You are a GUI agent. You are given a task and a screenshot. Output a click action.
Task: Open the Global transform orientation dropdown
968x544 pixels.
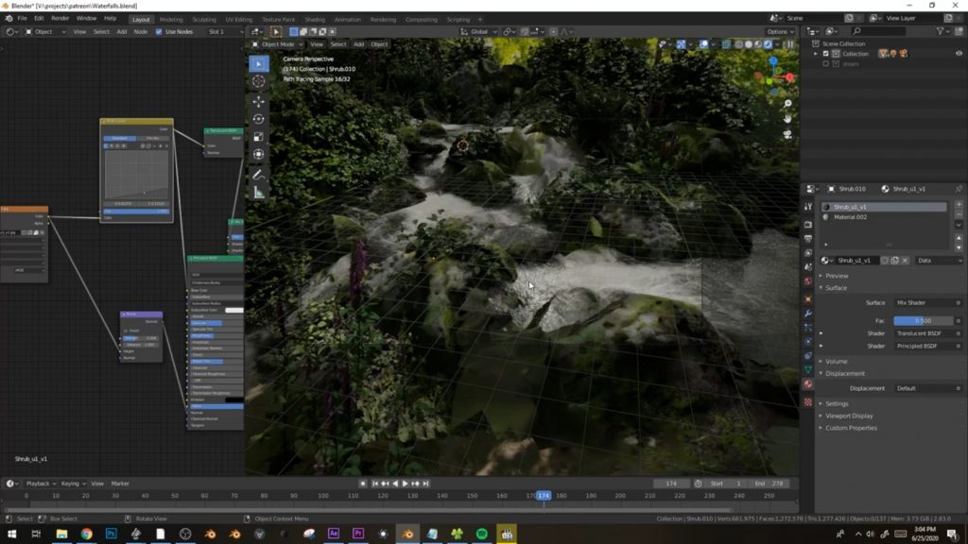click(x=479, y=31)
